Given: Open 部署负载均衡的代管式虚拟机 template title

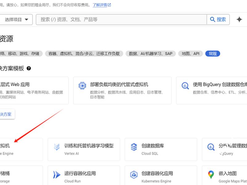Looking at the screenshot, I should point(119,84).
